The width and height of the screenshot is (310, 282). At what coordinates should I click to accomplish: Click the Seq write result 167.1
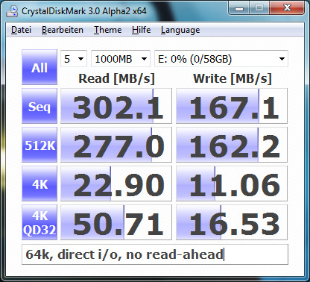[x=232, y=106]
